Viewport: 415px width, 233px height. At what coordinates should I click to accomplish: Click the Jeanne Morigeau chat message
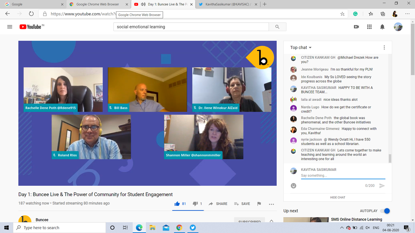point(337,69)
